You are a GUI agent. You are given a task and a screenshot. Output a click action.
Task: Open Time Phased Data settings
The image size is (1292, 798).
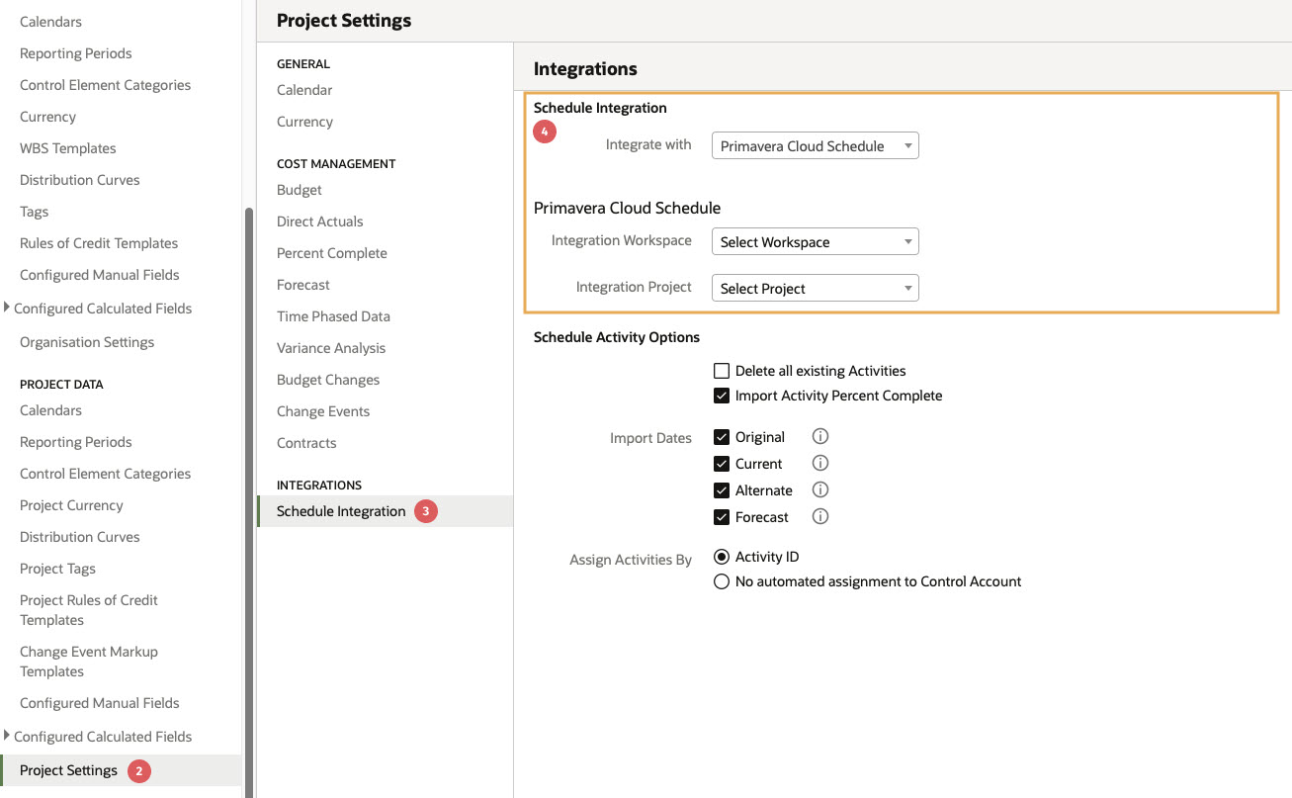coord(333,316)
